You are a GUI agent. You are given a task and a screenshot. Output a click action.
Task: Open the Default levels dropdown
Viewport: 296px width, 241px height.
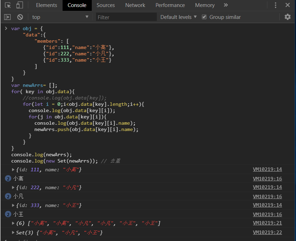click(x=179, y=17)
